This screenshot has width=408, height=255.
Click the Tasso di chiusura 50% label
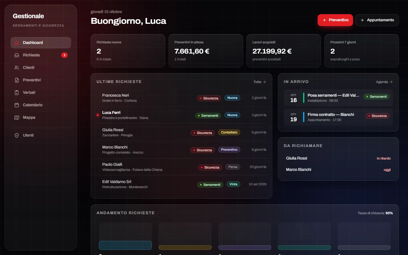[375, 213]
